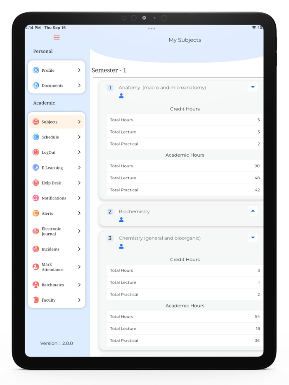Screen dimensions: 289x385
Task: Click the E-Learning monitor icon
Action: tap(36, 167)
